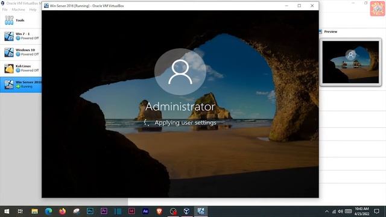Select the Windows 10 virtual machine
Image resolution: width=386 pixels, height=217 pixels.
pos(21,52)
